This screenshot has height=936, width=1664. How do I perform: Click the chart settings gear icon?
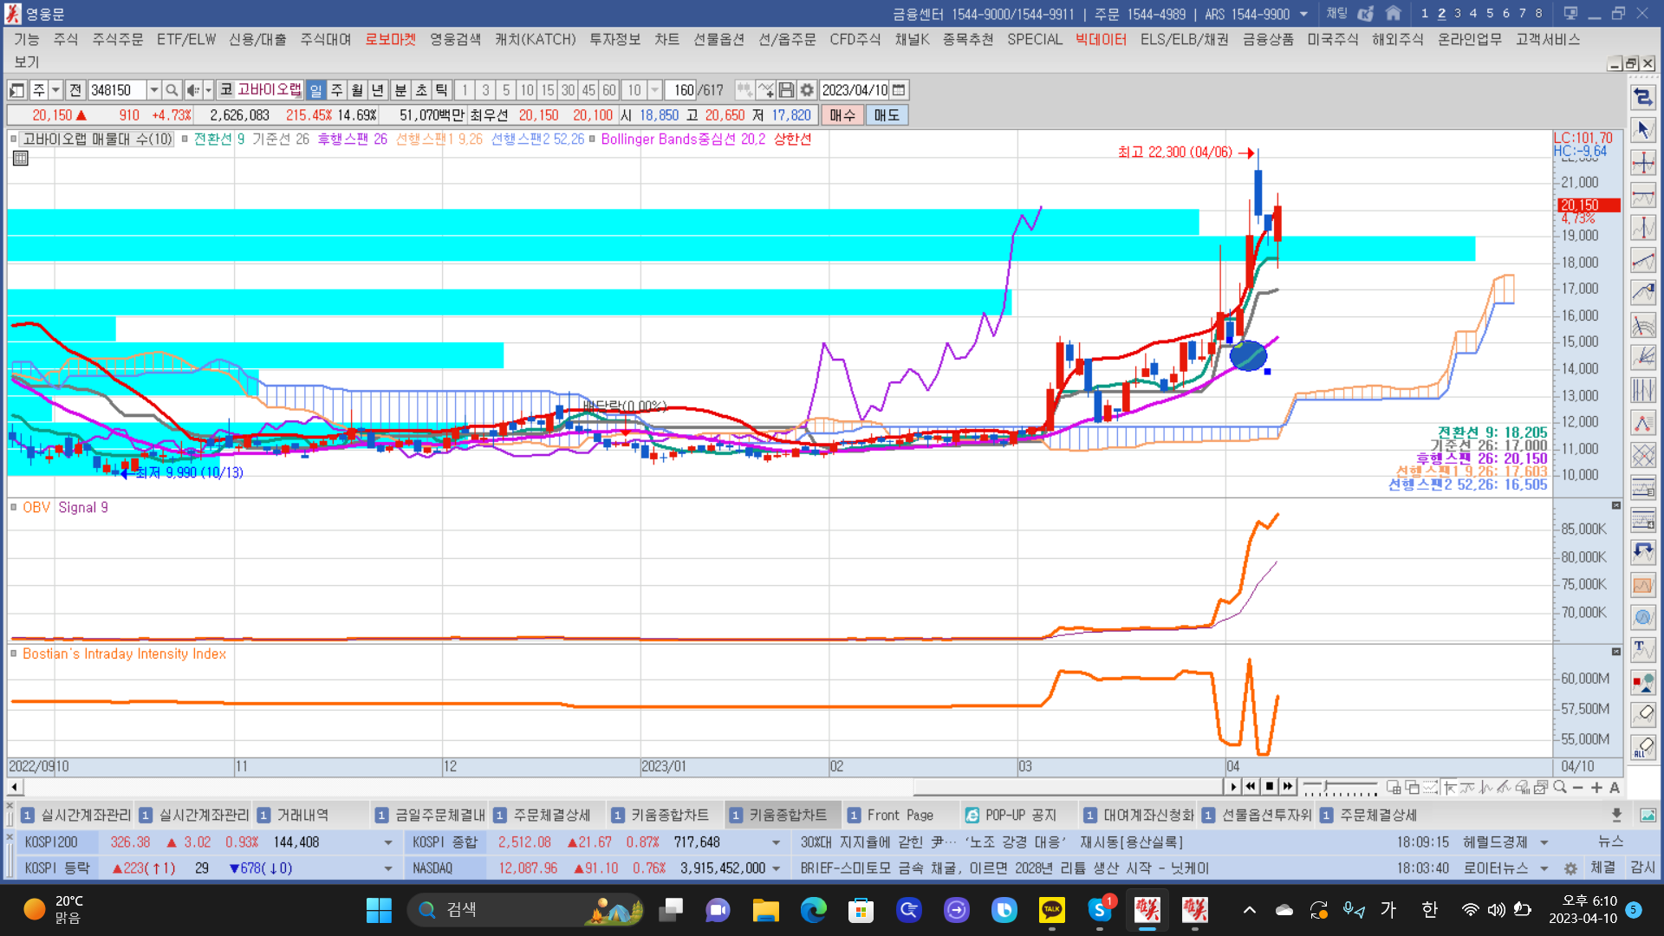[807, 90]
